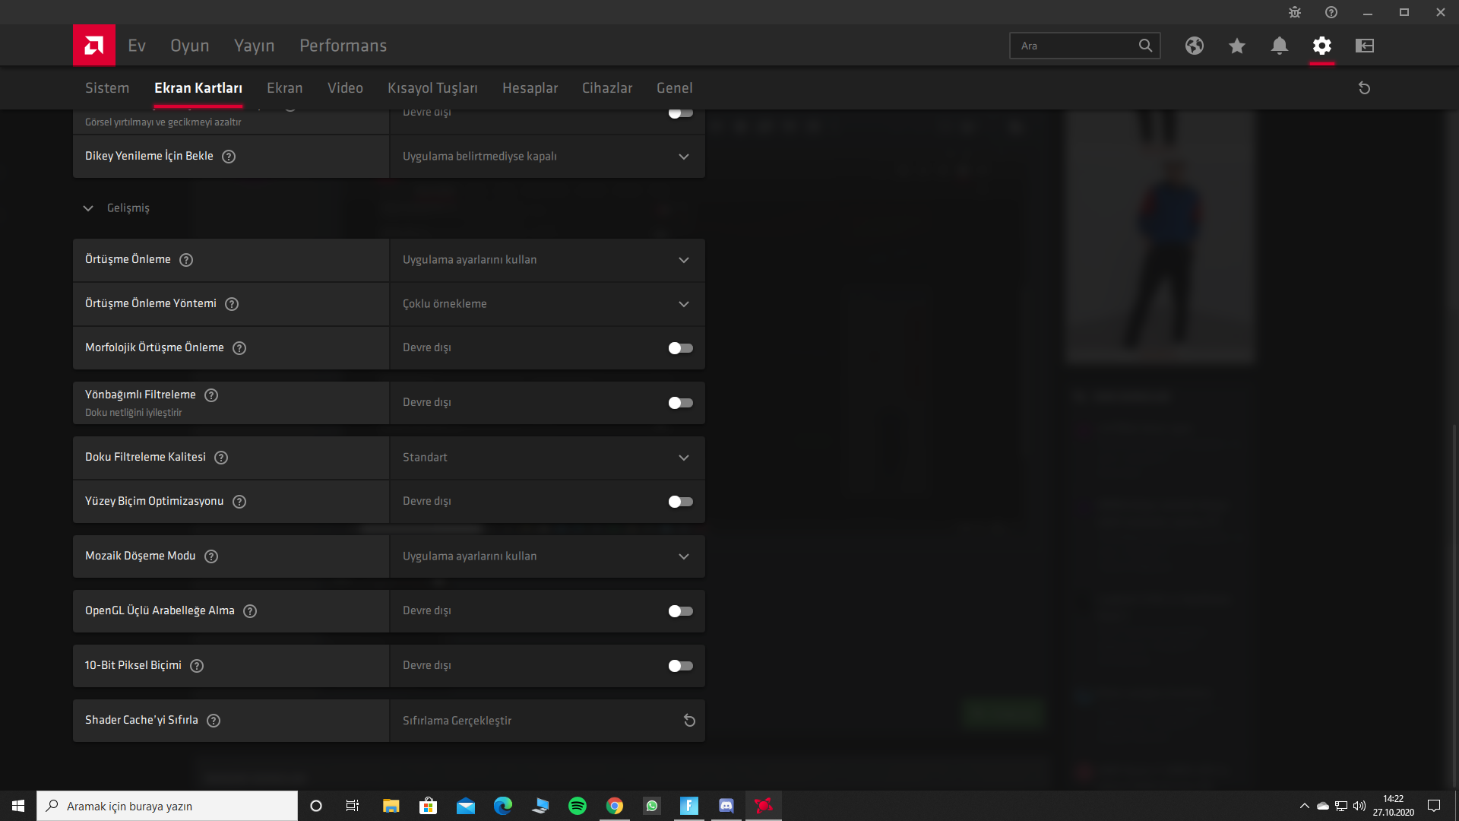1459x821 pixels.
Task: Click the sidebar panel toggle icon
Action: click(x=1364, y=46)
